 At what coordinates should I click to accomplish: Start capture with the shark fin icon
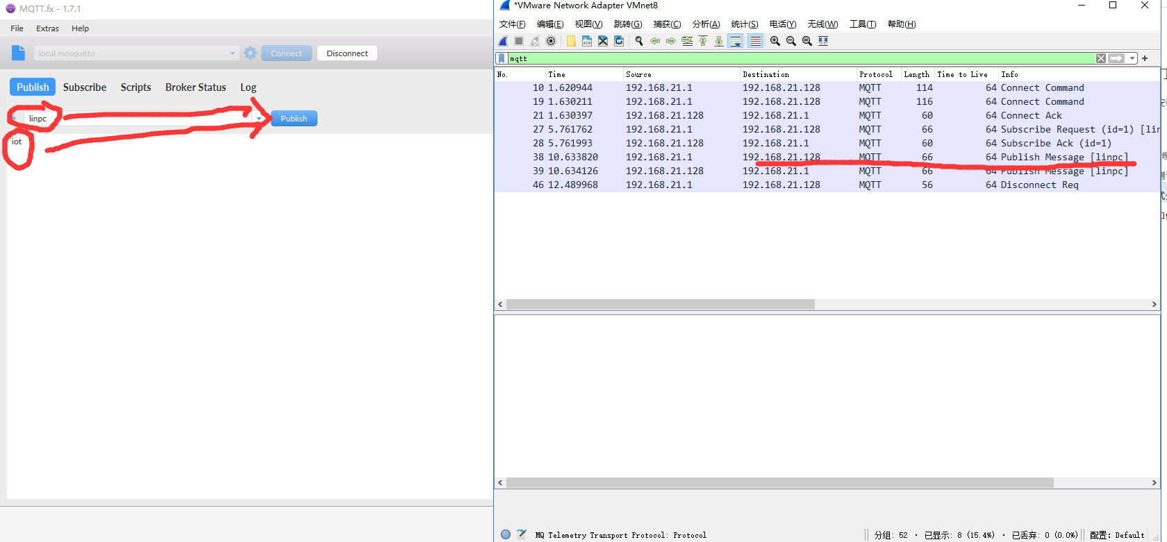(504, 41)
